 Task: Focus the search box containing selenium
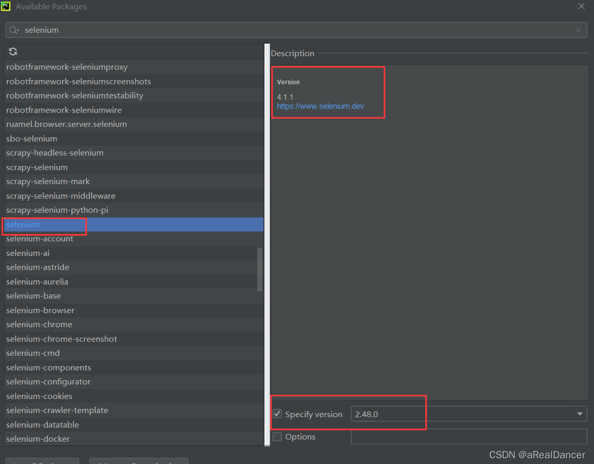coord(296,30)
